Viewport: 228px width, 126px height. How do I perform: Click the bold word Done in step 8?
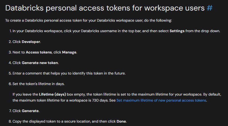click(x=122, y=121)
